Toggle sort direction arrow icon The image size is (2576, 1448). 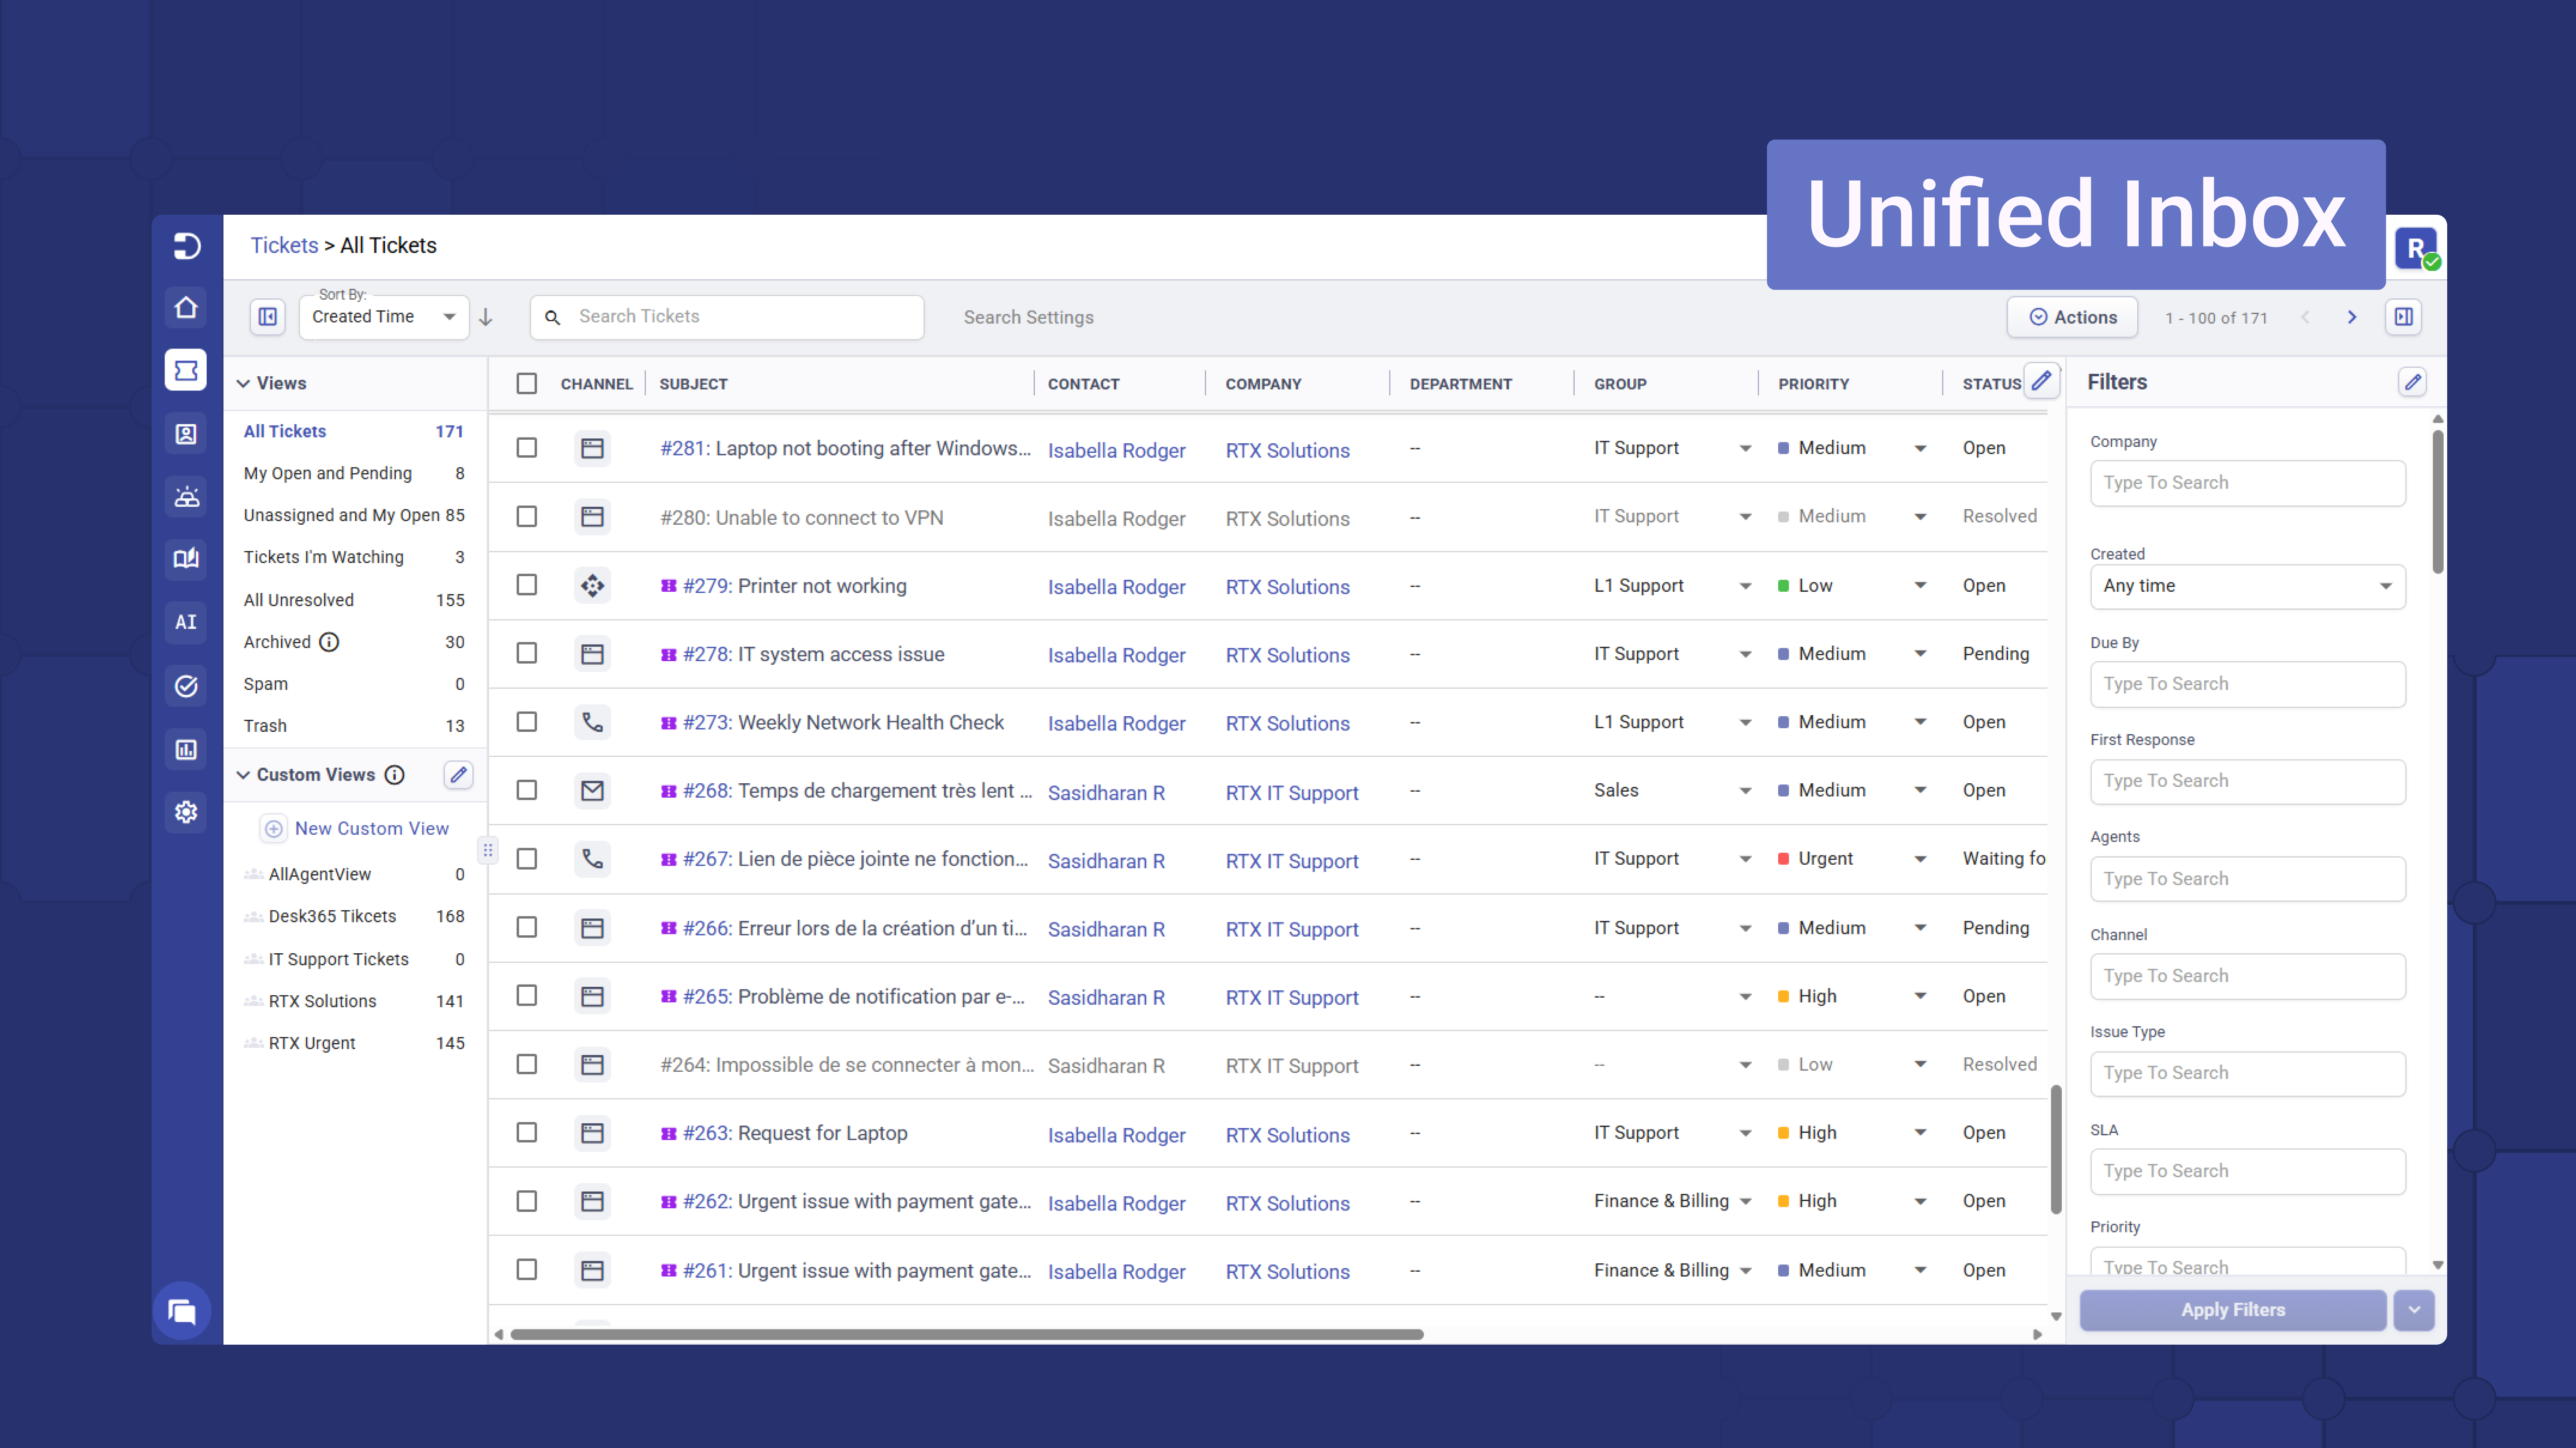click(486, 317)
